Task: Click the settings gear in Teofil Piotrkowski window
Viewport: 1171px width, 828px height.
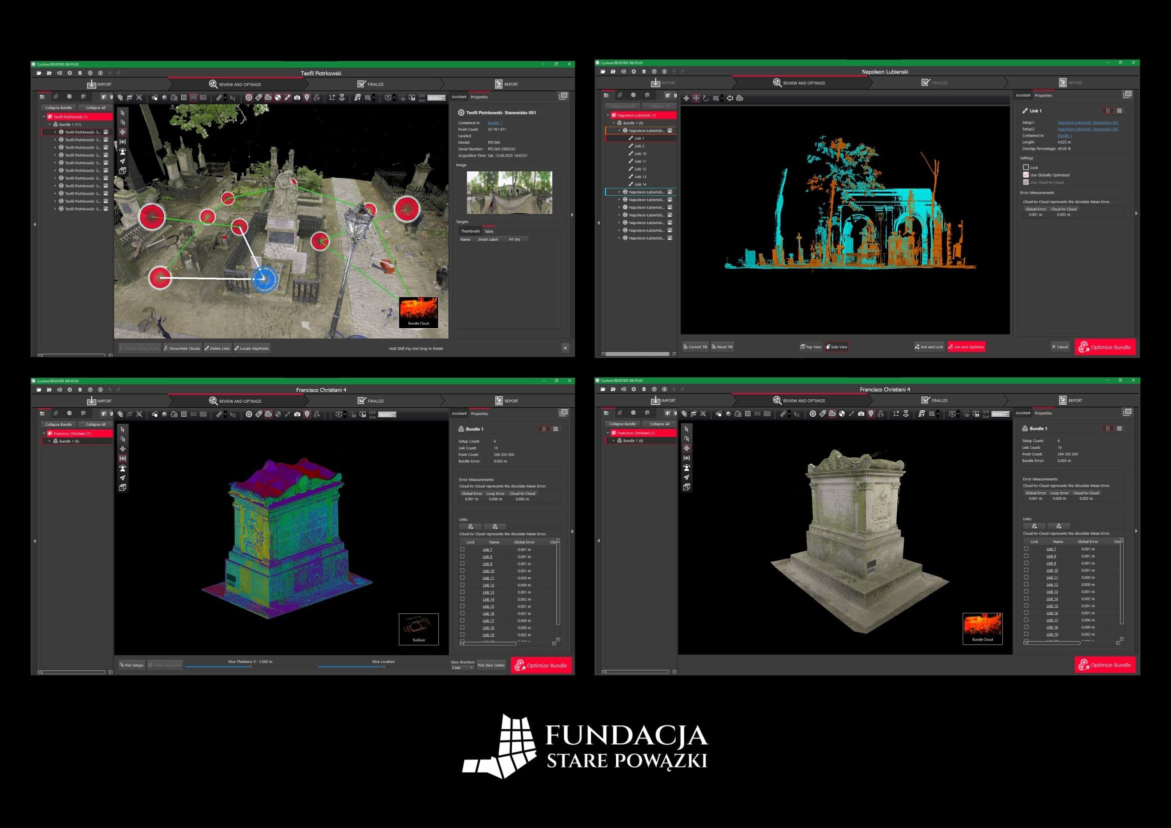Action: pyautogui.click(x=70, y=73)
